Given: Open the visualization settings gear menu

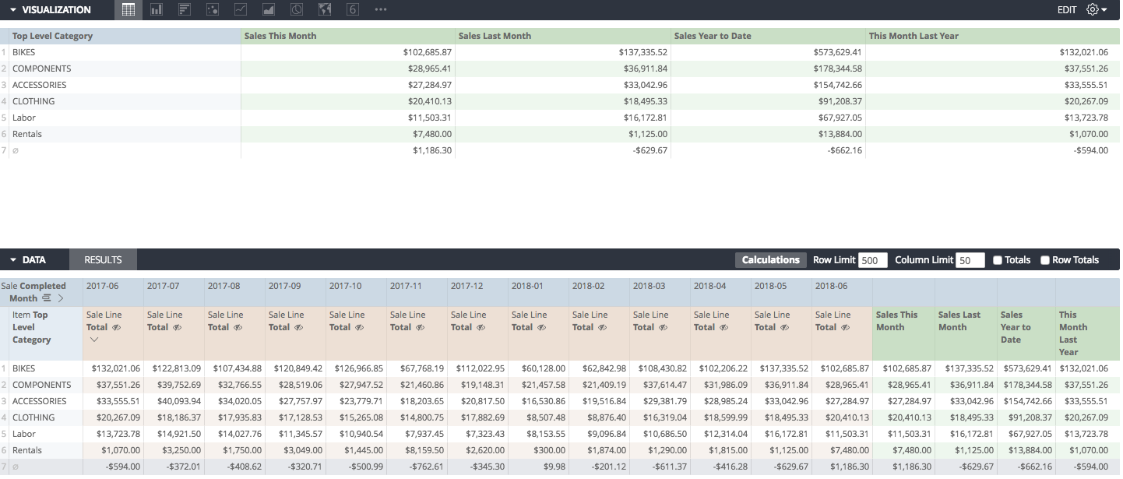Looking at the screenshot, I should (x=1097, y=10).
